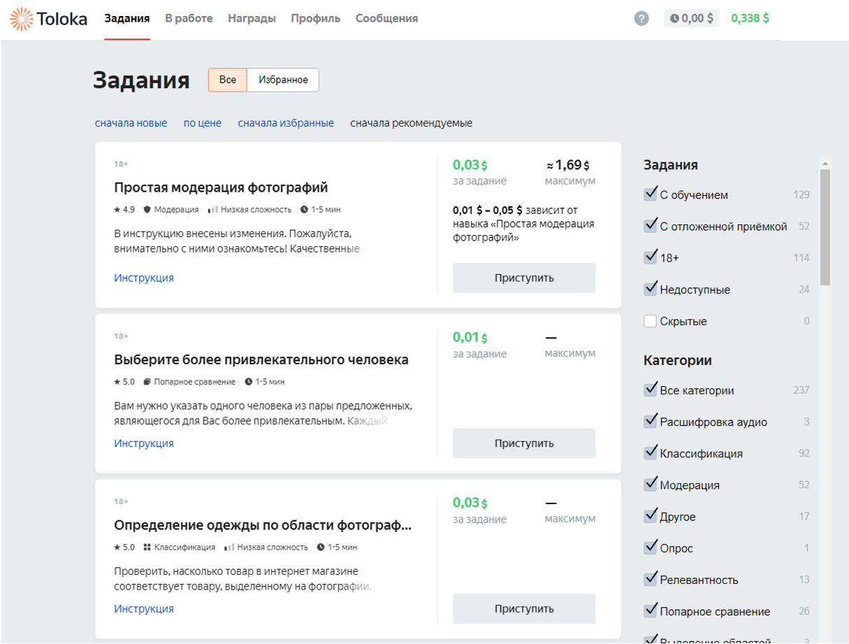The image size is (849, 644).
Task: Click the Модерация shield icon
Action: [x=147, y=210]
